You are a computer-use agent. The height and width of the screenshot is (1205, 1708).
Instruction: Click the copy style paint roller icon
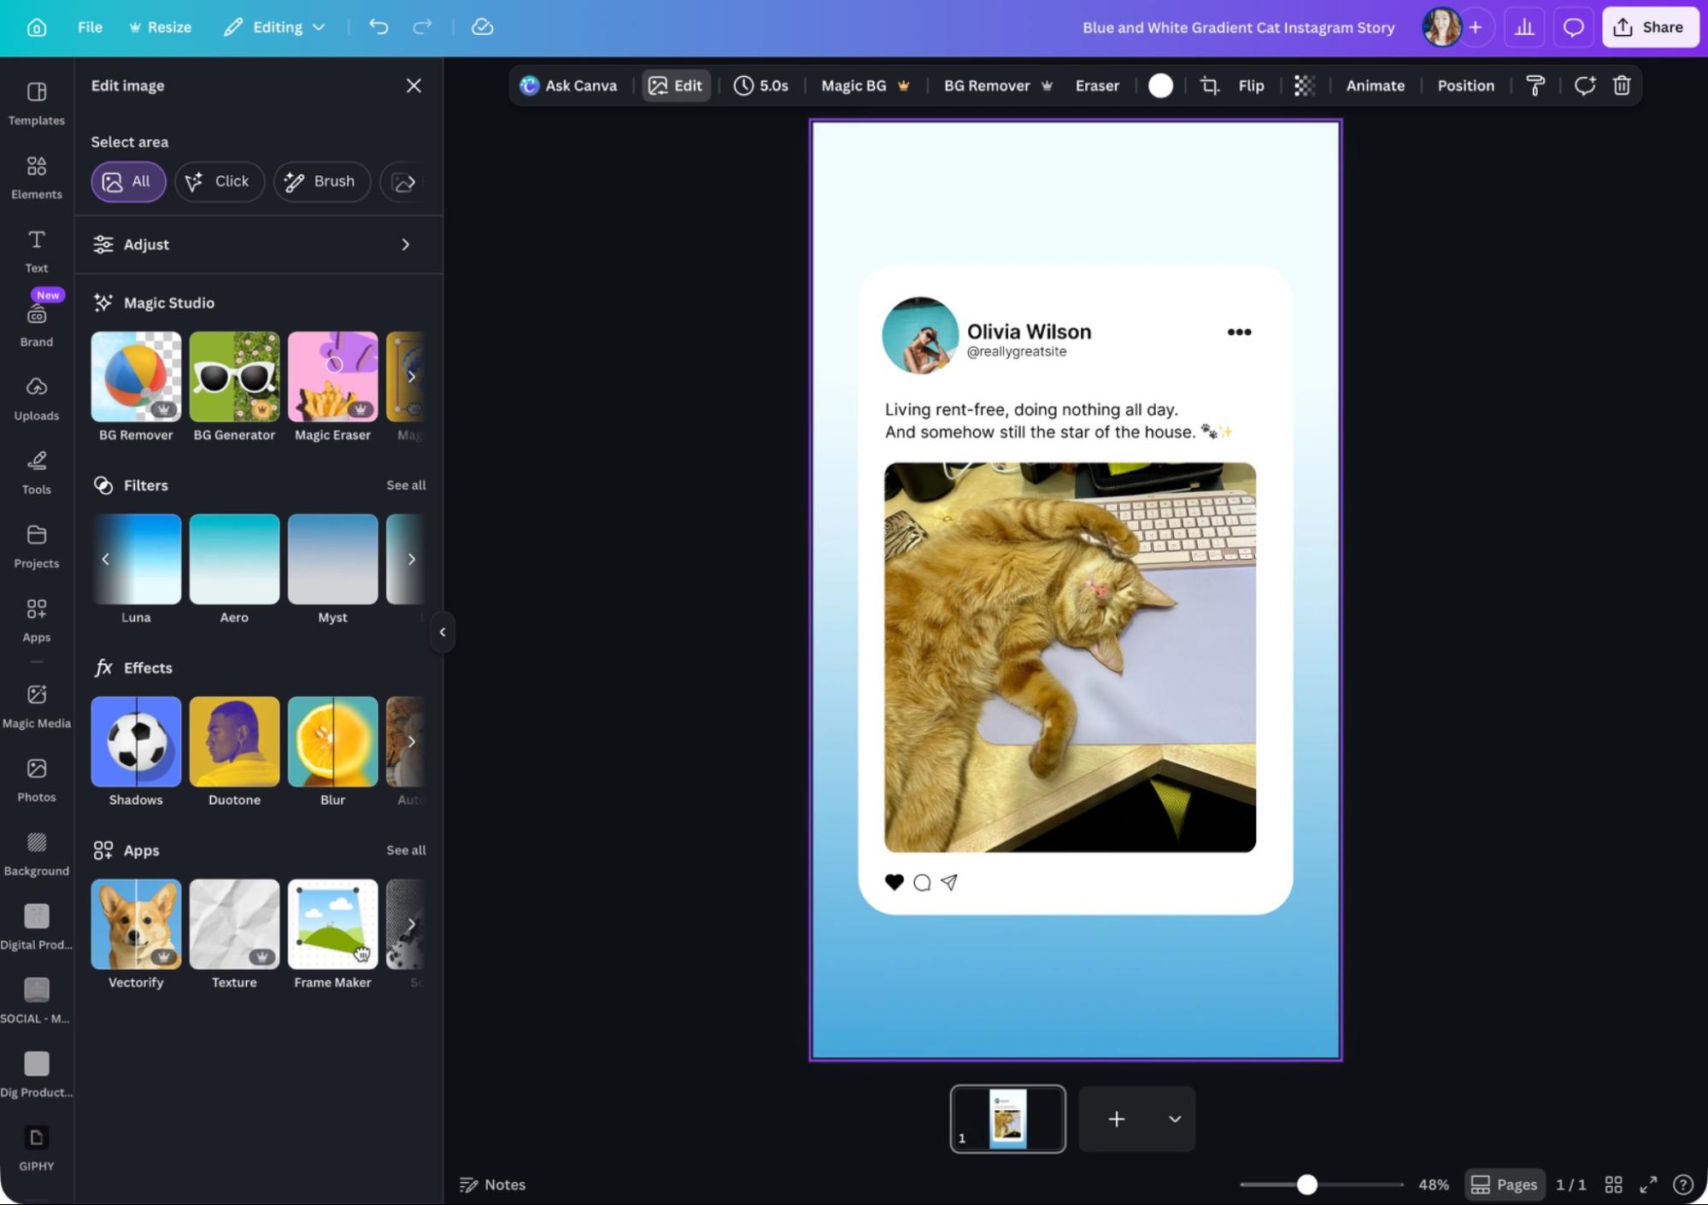[1535, 85]
